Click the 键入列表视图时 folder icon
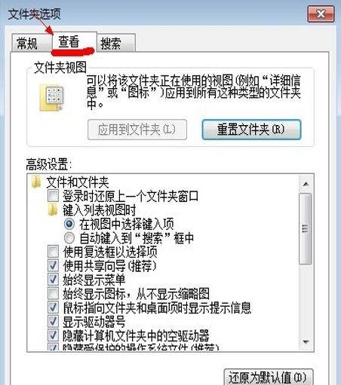 coord(53,210)
